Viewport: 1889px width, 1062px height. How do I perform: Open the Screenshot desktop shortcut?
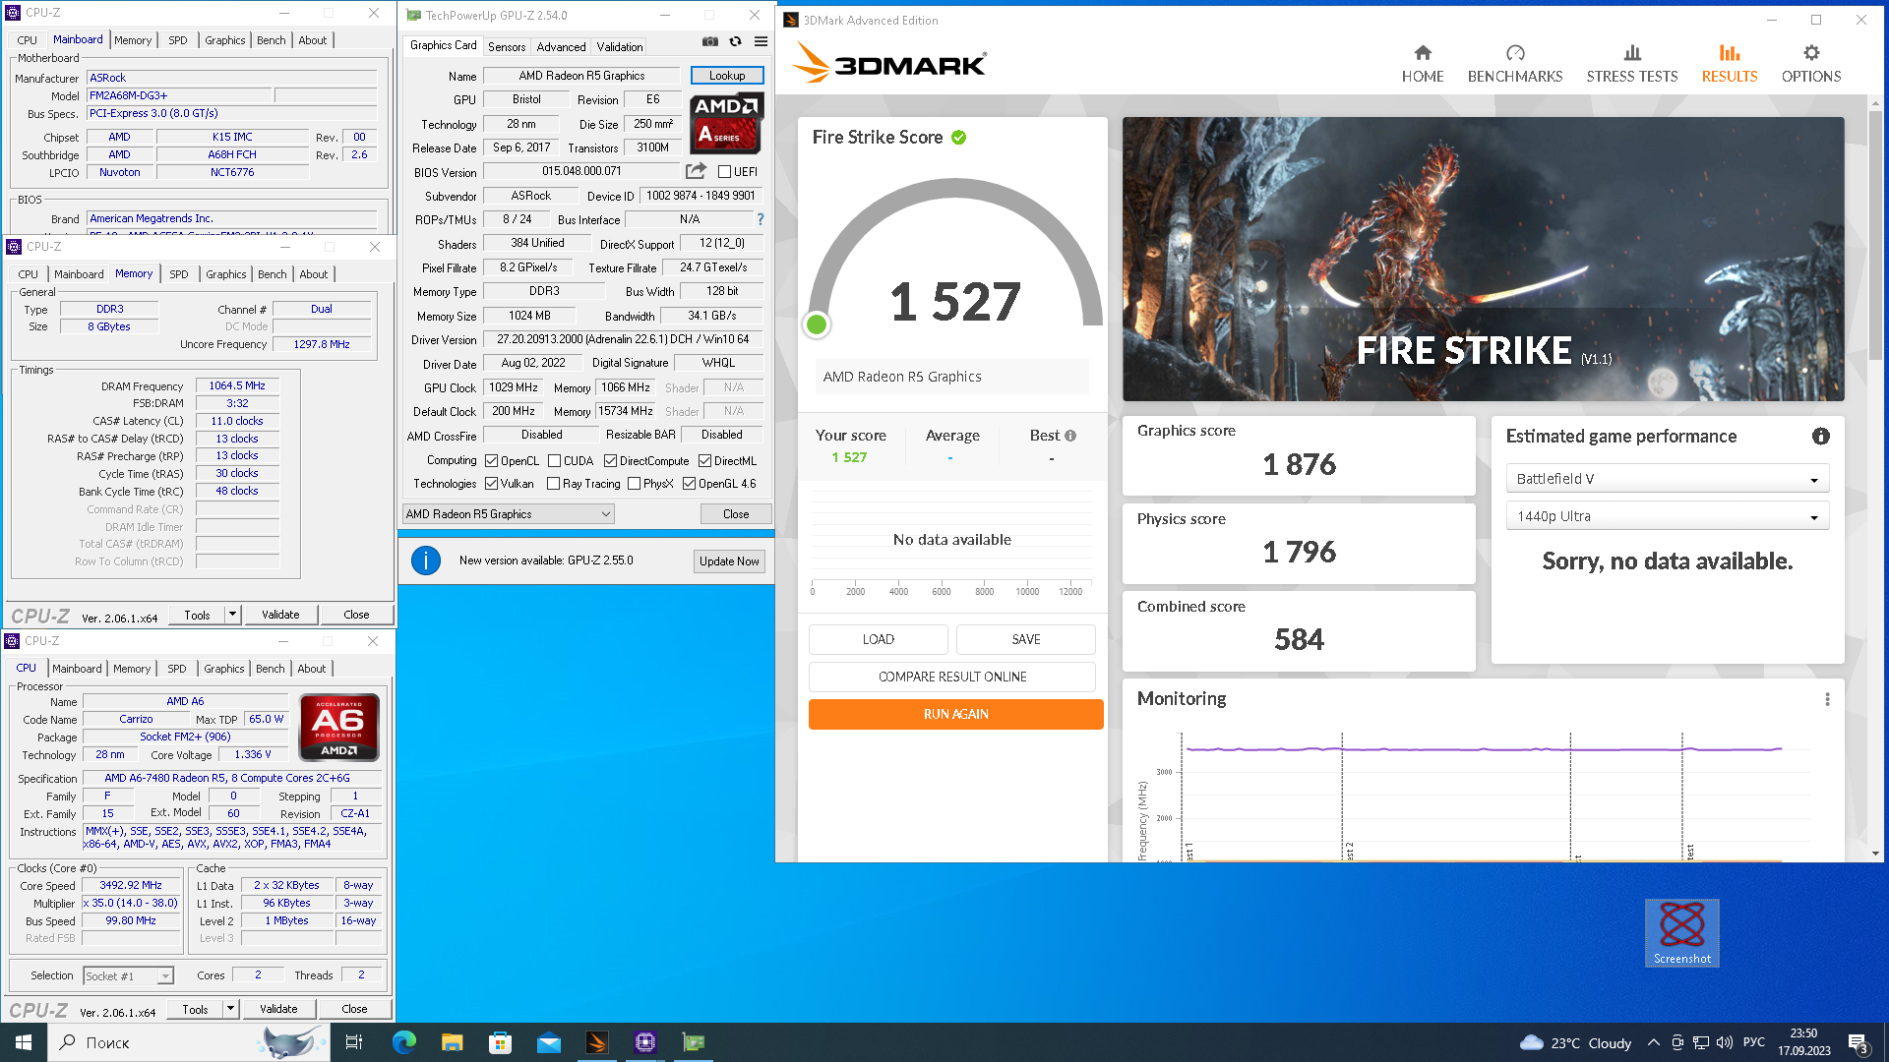point(1681,932)
